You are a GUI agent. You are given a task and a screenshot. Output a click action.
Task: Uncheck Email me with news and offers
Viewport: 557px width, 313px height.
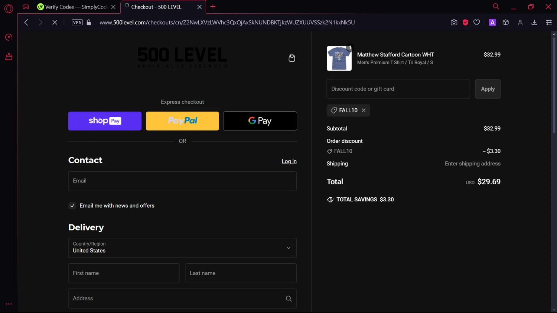coord(72,206)
